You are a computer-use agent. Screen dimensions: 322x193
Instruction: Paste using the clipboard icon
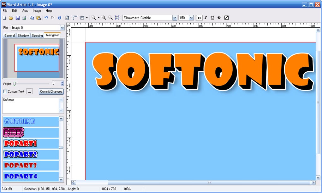(x=39, y=18)
